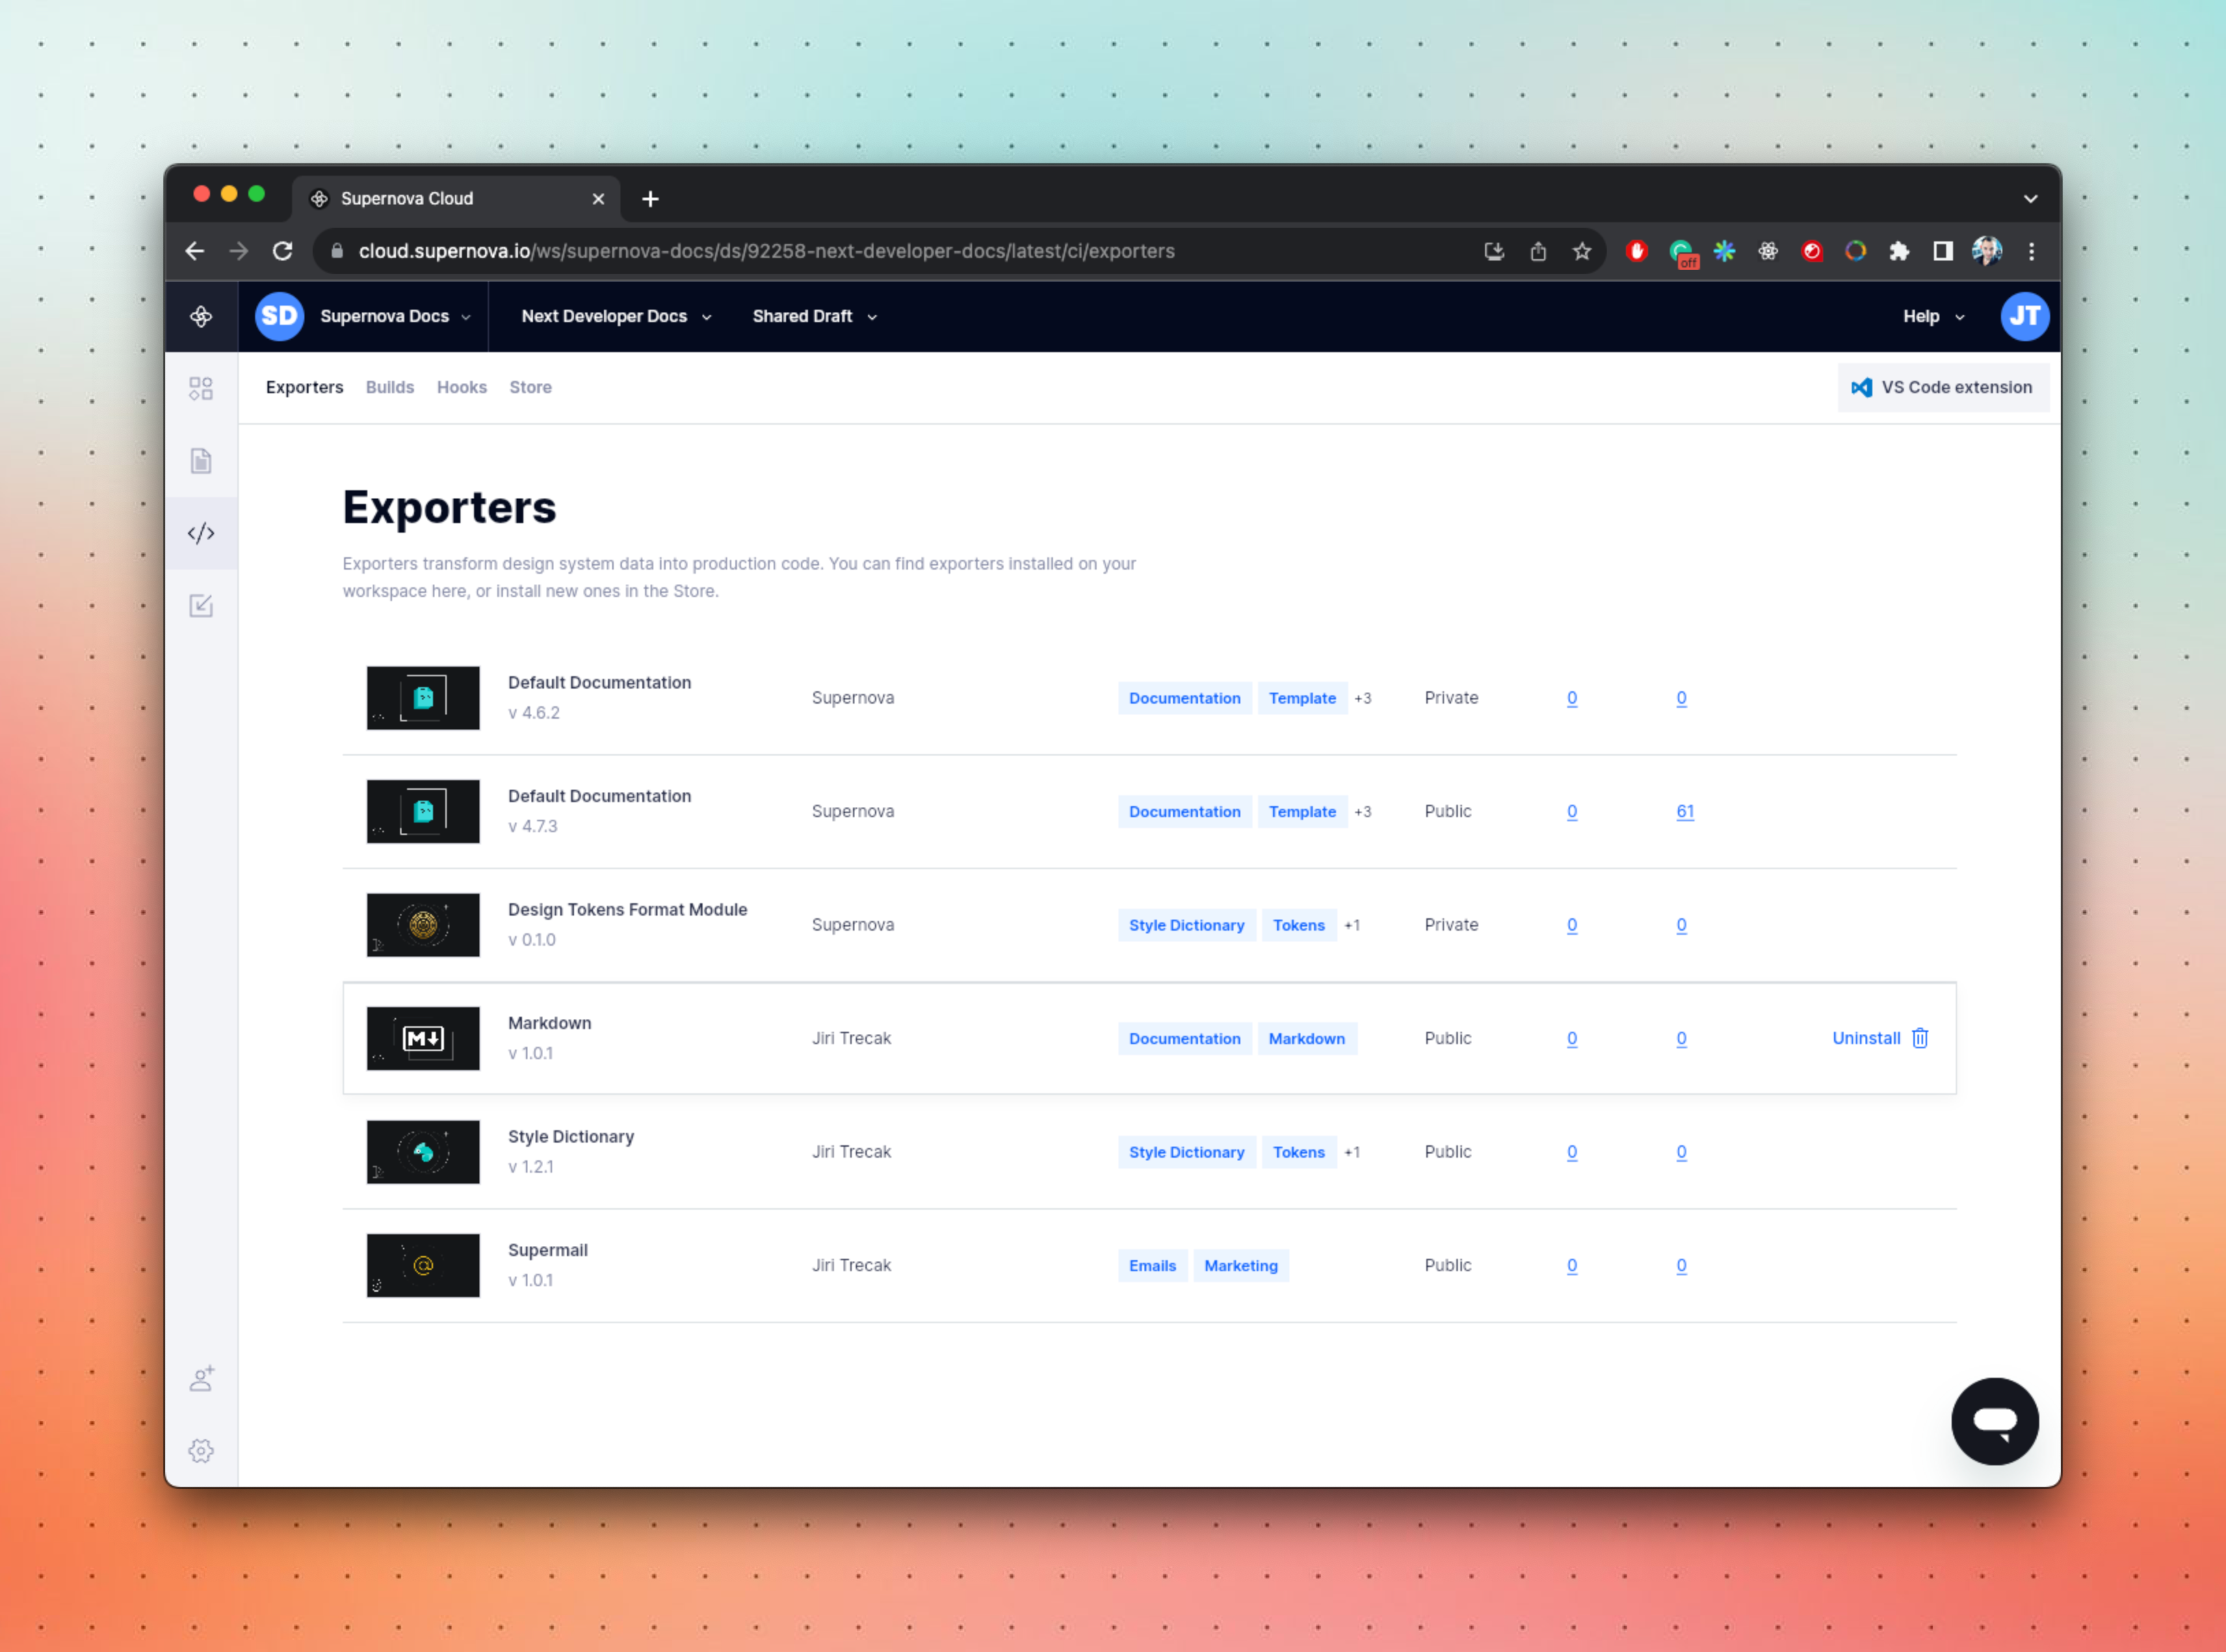This screenshot has width=2226, height=1652.
Task: Open Default Documentation v4.6.2 thumbnail
Action: pos(423,698)
